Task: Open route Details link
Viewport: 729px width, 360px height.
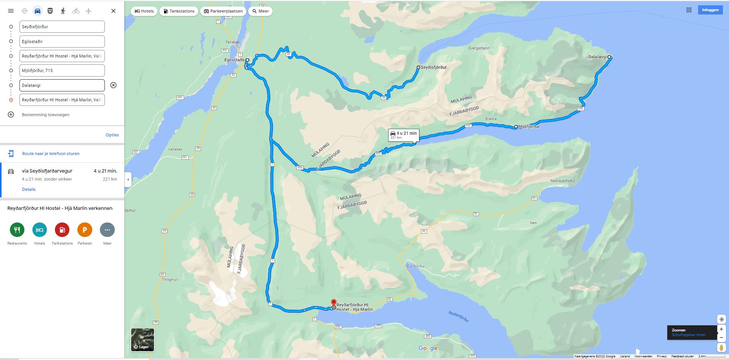Action: (x=29, y=189)
